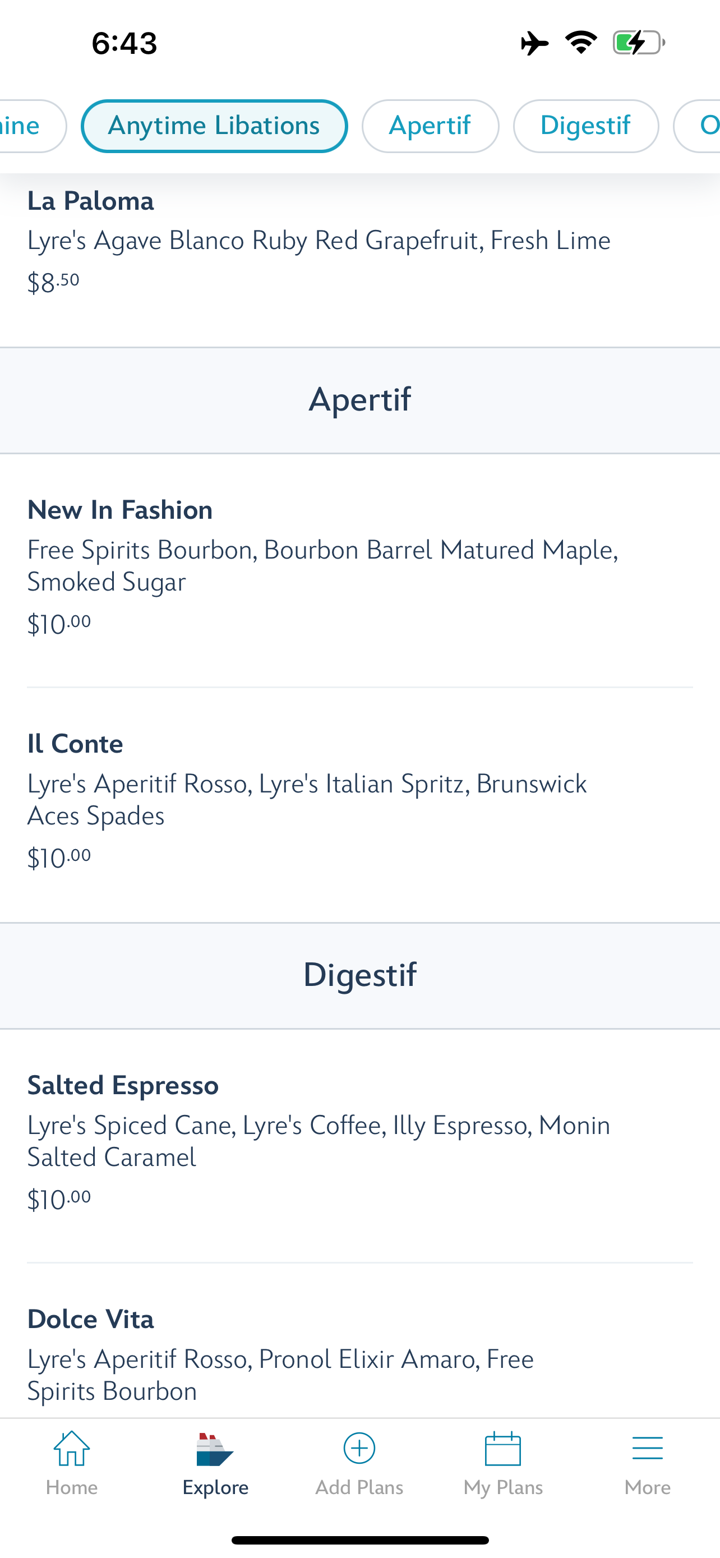Tap the battery charging icon

638,43
